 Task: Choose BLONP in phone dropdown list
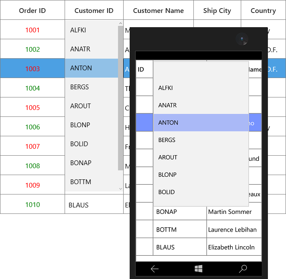[x=201, y=175]
